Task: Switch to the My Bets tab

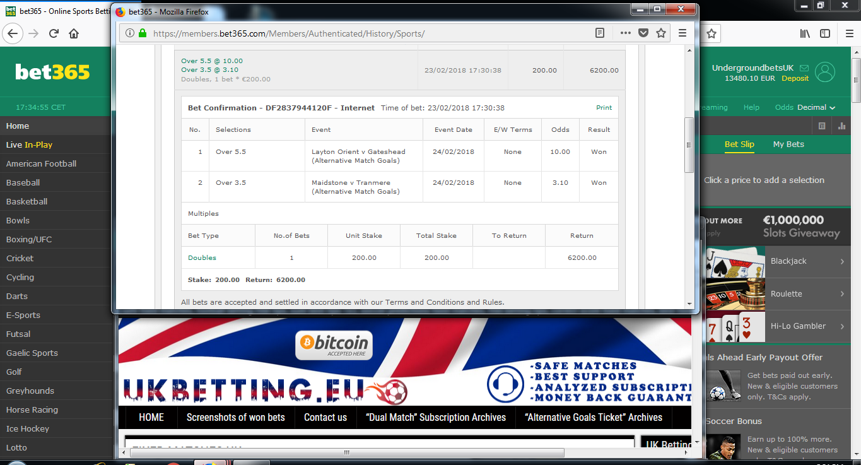Action: pyautogui.click(x=788, y=144)
